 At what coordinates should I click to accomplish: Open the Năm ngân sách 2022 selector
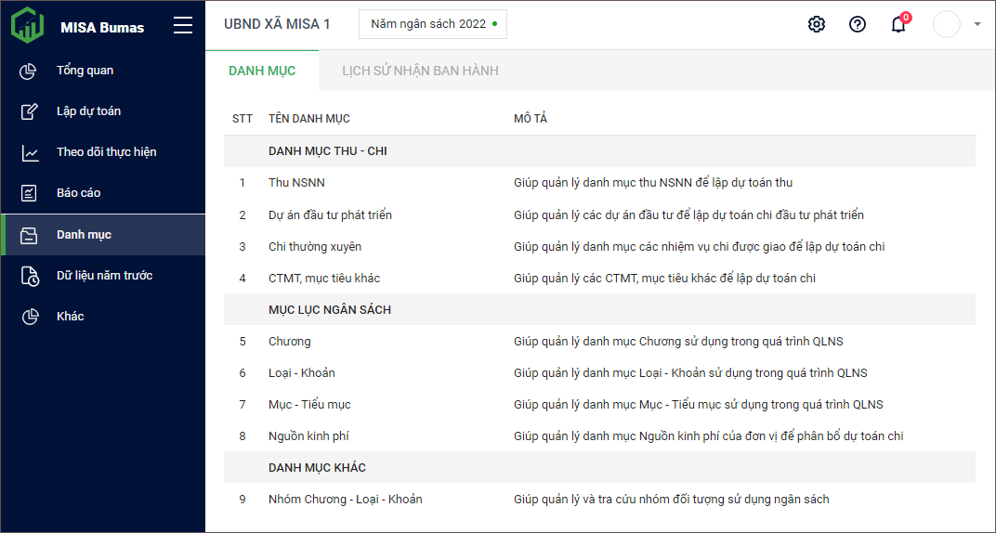(x=433, y=24)
